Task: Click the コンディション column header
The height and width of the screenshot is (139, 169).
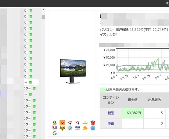Action: tap(111, 100)
